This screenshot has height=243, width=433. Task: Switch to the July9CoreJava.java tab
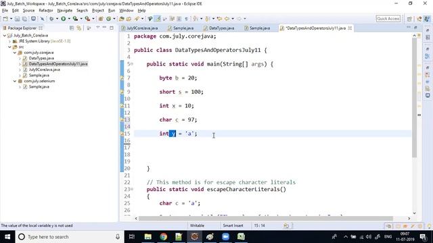[140, 28]
